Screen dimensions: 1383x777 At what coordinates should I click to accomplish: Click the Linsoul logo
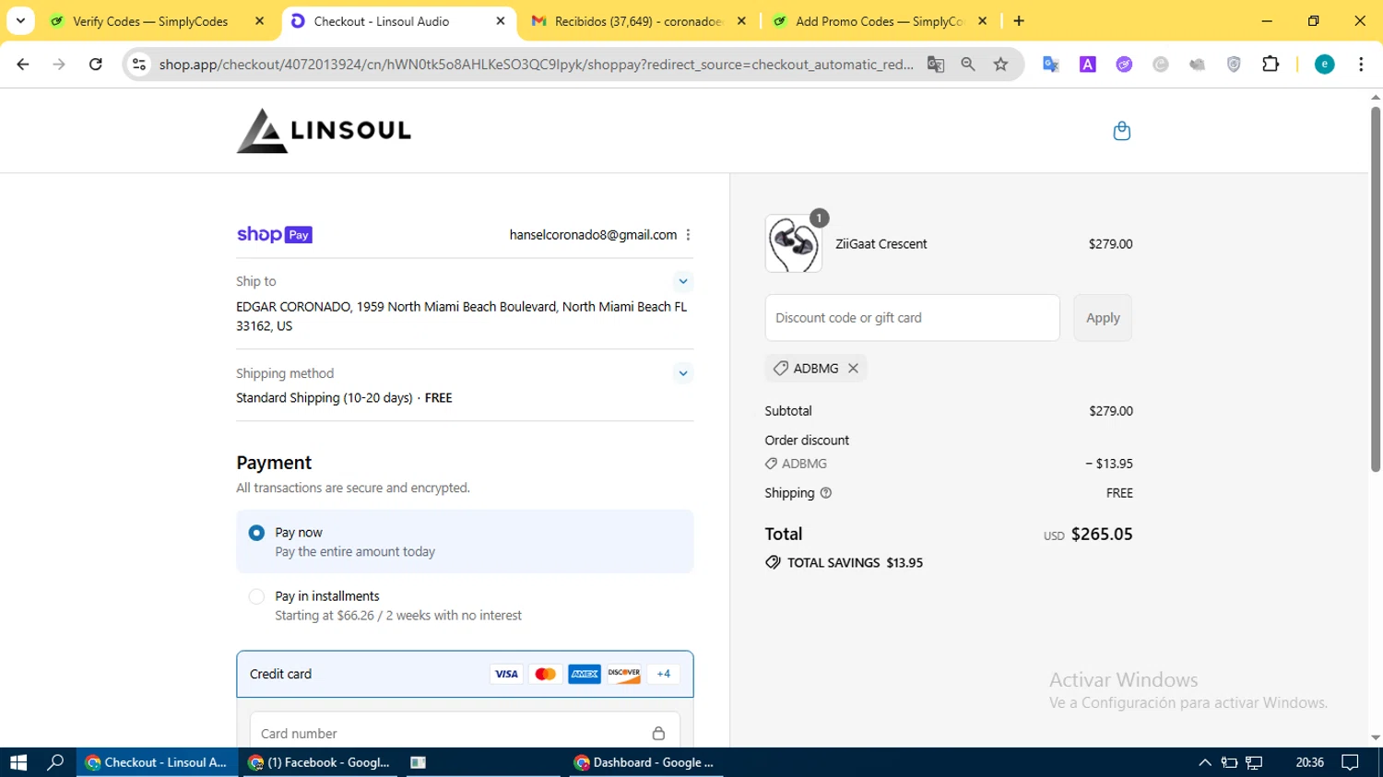point(324,131)
